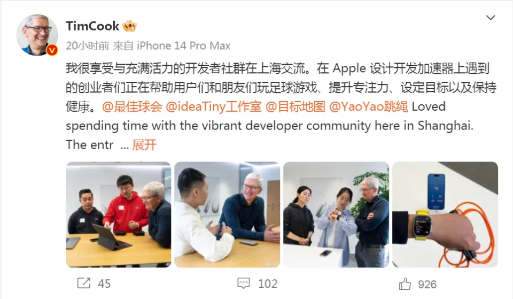View the second photo of table conversation
Screen dimensions: 513x299
pos(227,214)
